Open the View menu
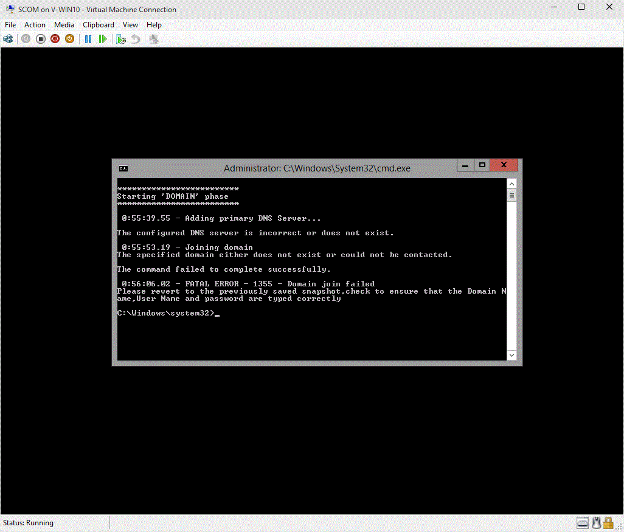 tap(130, 25)
